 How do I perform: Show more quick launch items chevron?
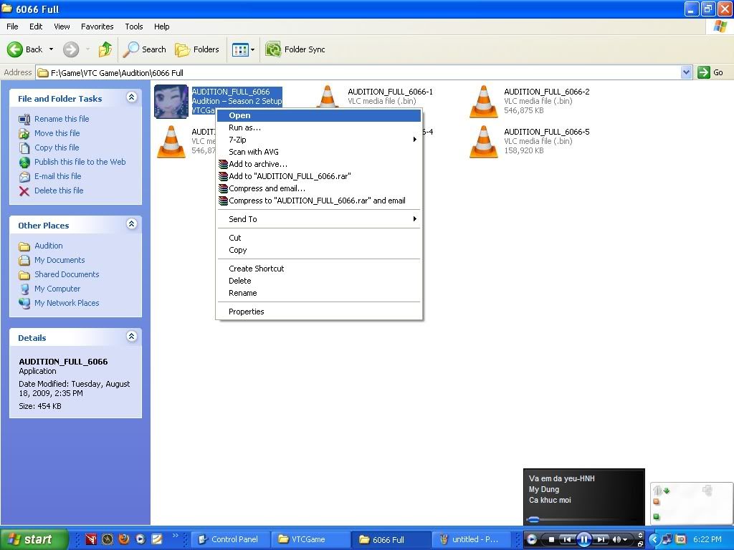click(x=175, y=536)
